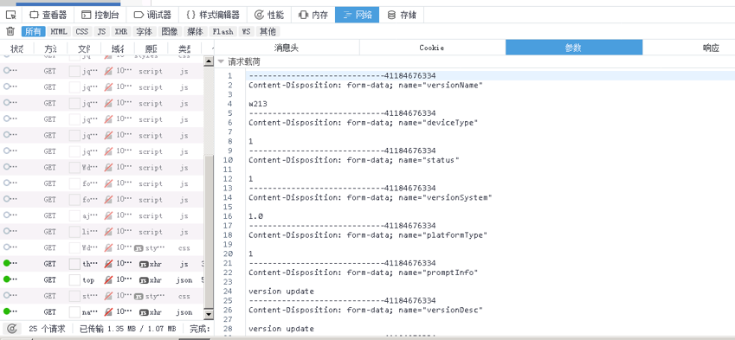Select the GET top json request
This screenshot has width=735, height=340.
101,280
